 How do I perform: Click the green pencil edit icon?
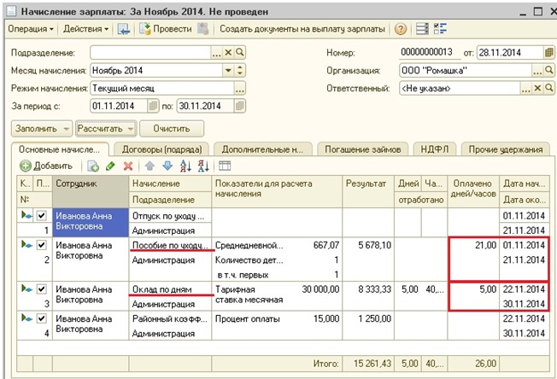pyautogui.click(x=110, y=166)
